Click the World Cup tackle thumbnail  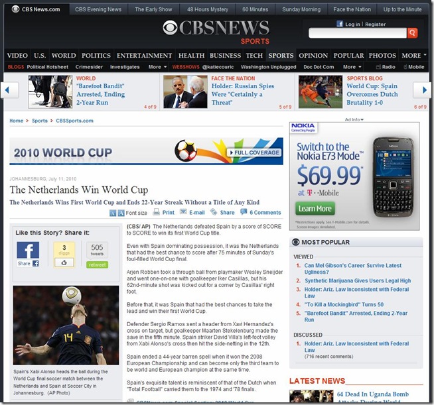tap(321, 91)
